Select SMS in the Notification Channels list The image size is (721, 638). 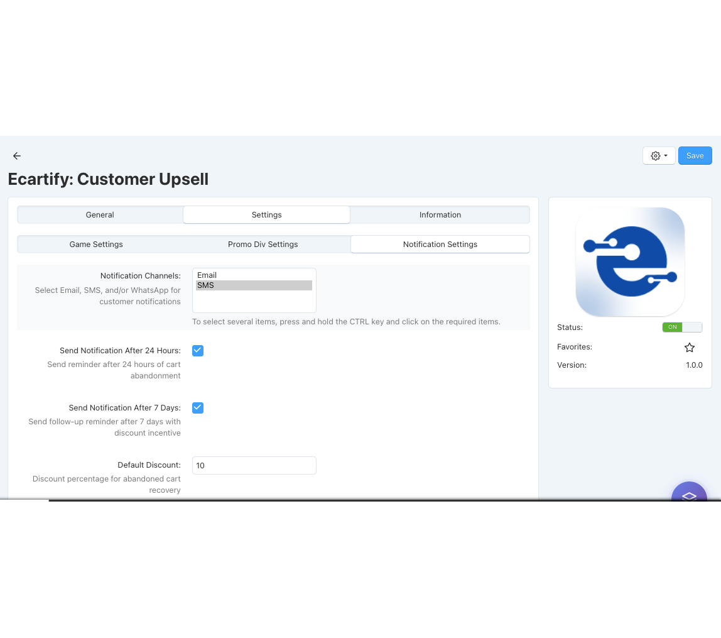click(x=206, y=285)
